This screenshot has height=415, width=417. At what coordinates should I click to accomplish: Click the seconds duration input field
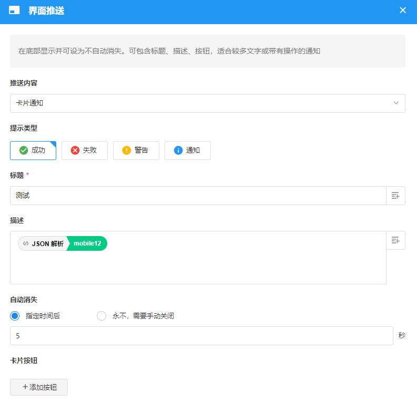pos(201,336)
